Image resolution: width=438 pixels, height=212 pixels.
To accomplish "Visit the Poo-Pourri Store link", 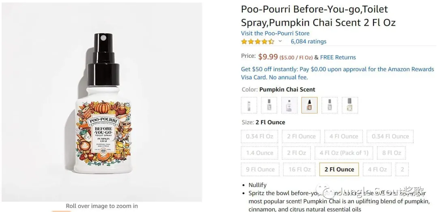I will click(275, 33).
